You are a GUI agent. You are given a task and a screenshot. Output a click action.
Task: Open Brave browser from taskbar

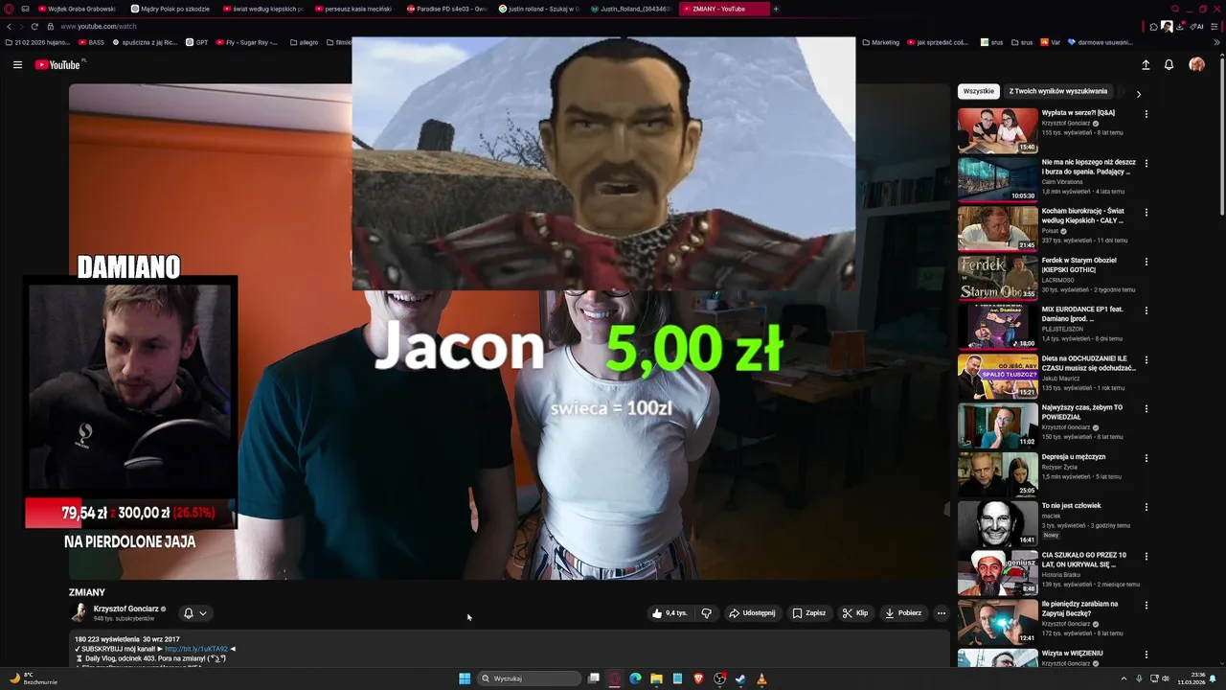click(698, 678)
